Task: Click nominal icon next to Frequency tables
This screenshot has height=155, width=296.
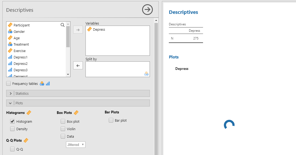Action: tap(42, 84)
